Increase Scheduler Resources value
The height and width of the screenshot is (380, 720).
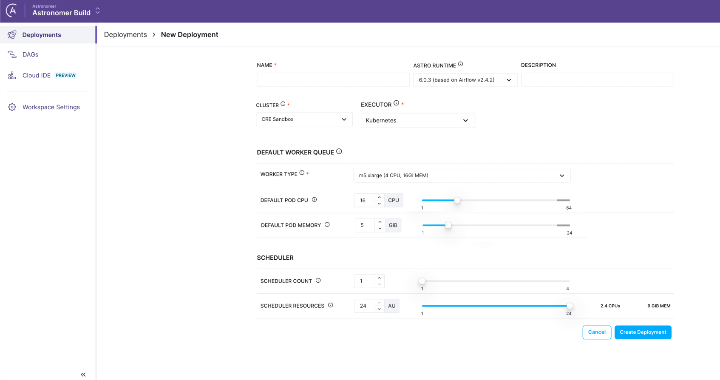pyautogui.click(x=380, y=303)
